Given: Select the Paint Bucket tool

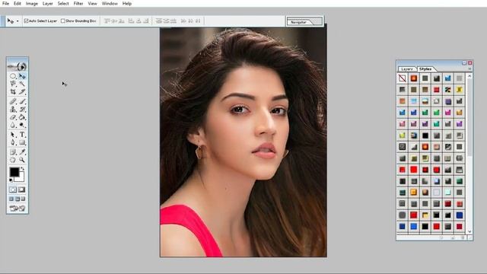Looking at the screenshot, I should 22,117.
